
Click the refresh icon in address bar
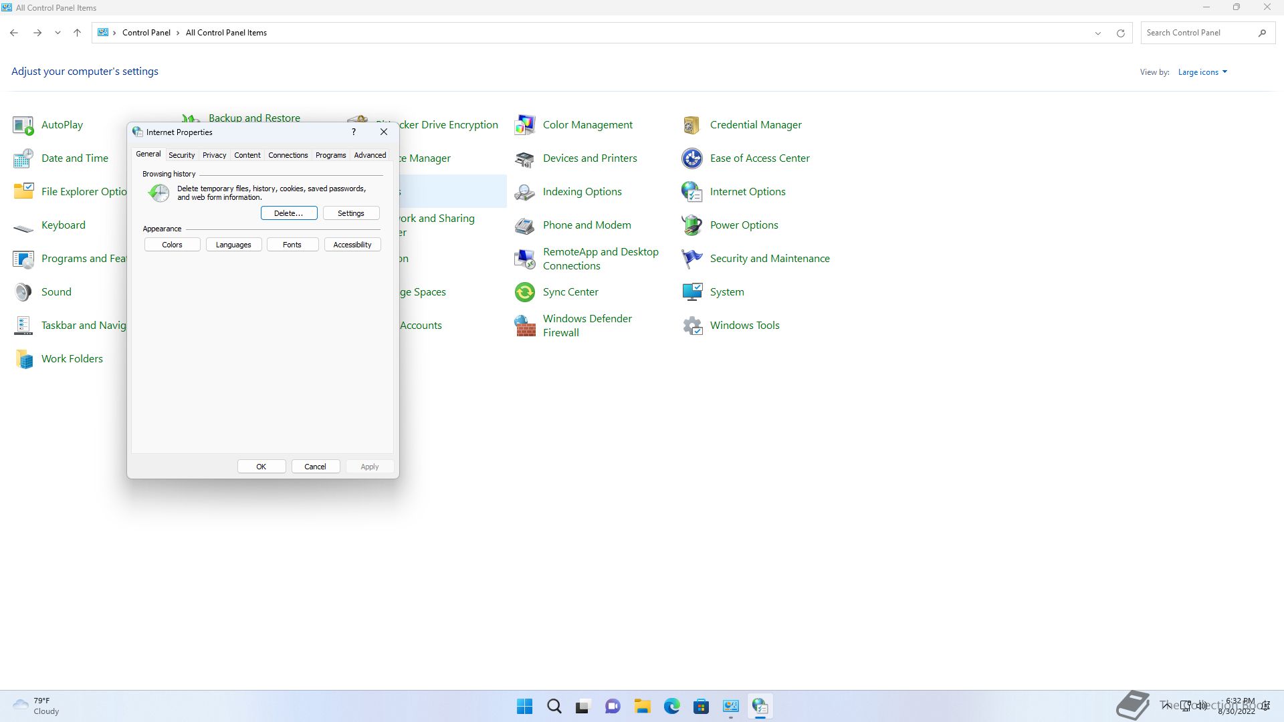coord(1121,33)
